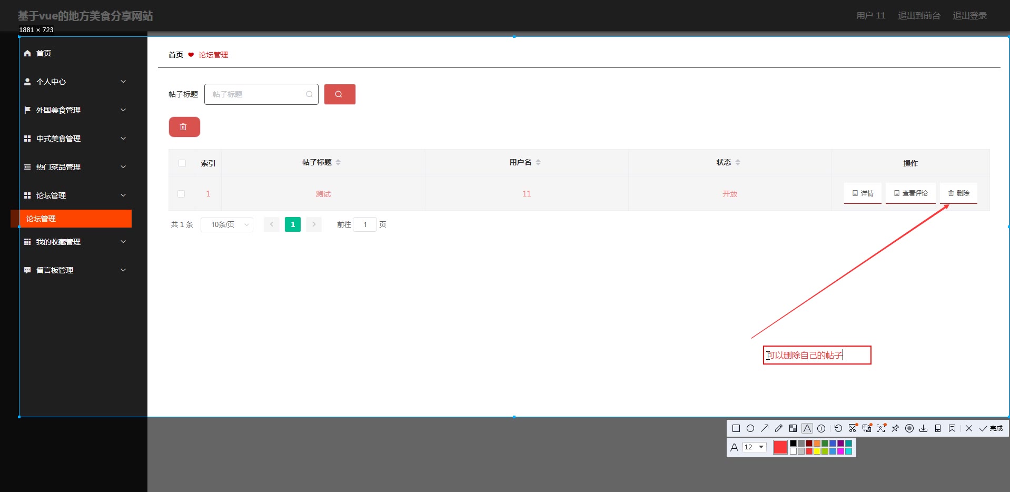Expand the 个人中心 sidebar menu chevron

click(x=123, y=82)
